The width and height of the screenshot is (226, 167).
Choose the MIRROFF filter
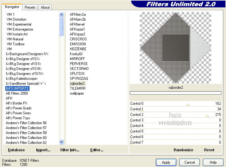(x=77, y=59)
